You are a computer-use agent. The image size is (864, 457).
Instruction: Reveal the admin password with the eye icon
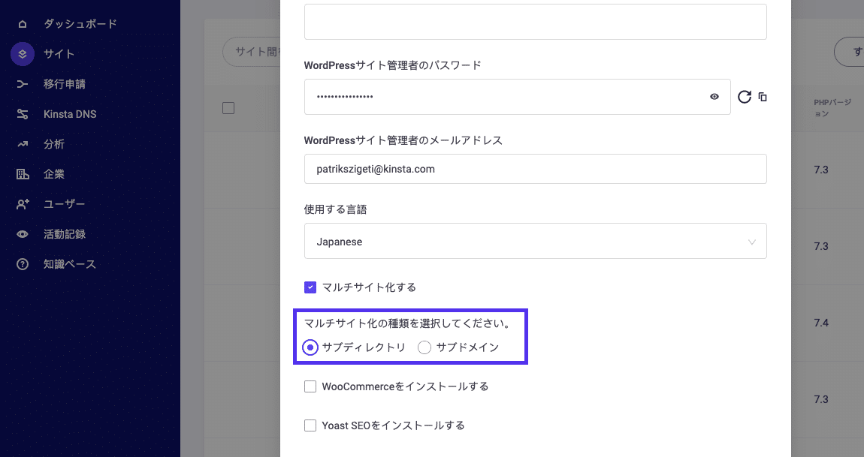pyautogui.click(x=714, y=96)
